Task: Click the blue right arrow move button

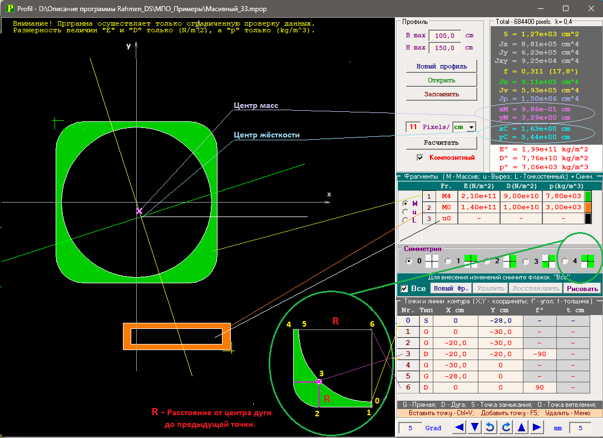Action: 537,427
